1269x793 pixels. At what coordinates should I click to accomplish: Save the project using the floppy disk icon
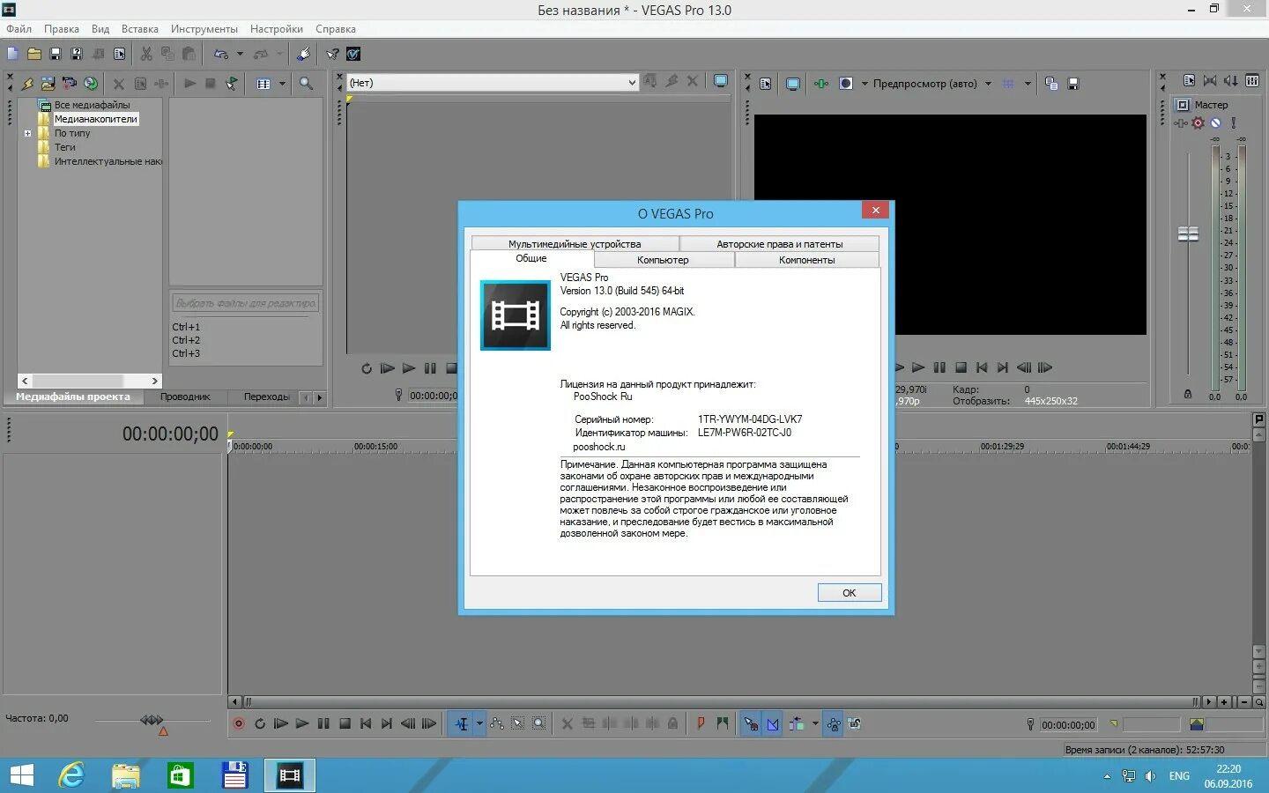pyautogui.click(x=56, y=54)
